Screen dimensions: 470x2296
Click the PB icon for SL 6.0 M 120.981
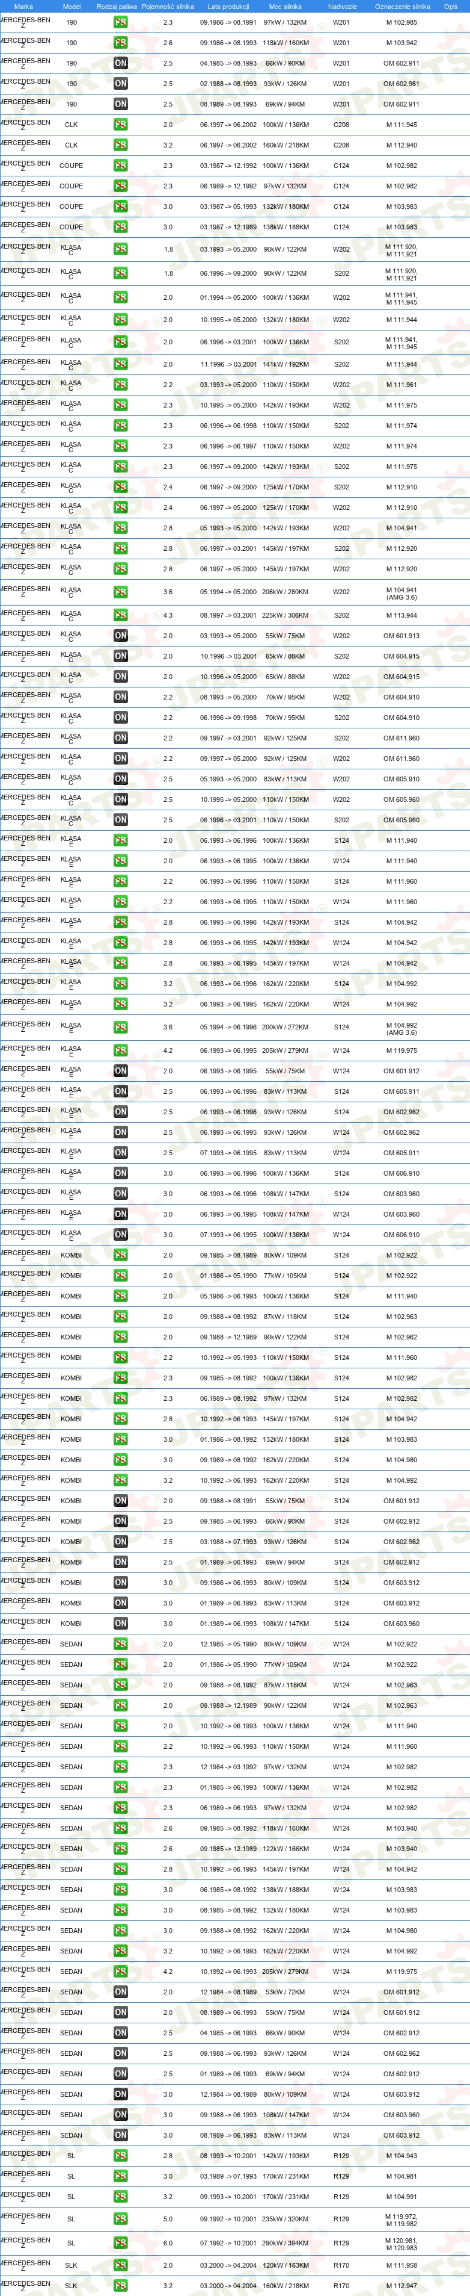coord(120,2242)
